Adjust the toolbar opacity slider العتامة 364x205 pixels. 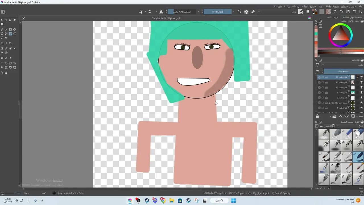(x=218, y=12)
